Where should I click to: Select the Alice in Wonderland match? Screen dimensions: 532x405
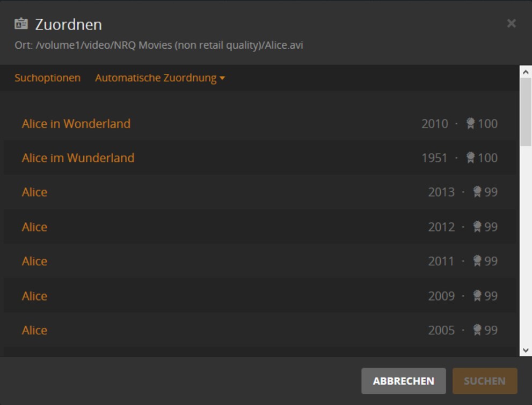259,124
